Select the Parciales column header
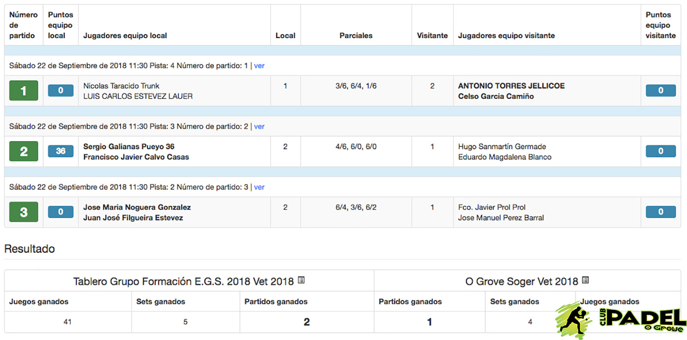This screenshot has width=687, height=340. [x=356, y=36]
